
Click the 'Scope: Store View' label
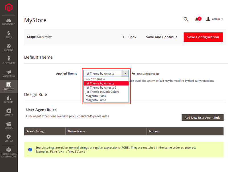(39, 37)
